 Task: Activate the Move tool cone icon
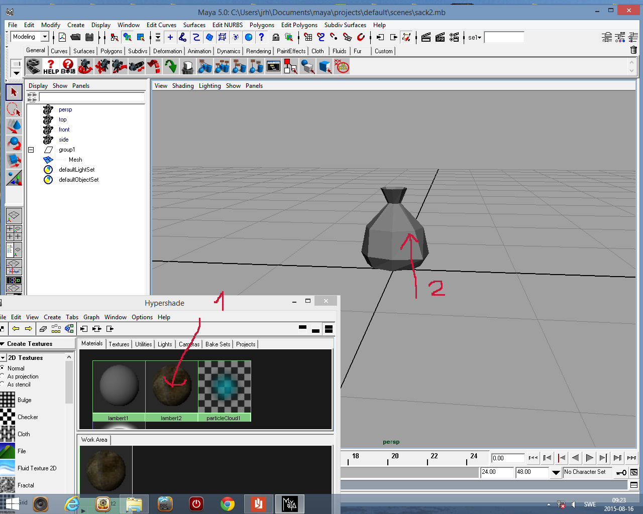tap(14, 126)
